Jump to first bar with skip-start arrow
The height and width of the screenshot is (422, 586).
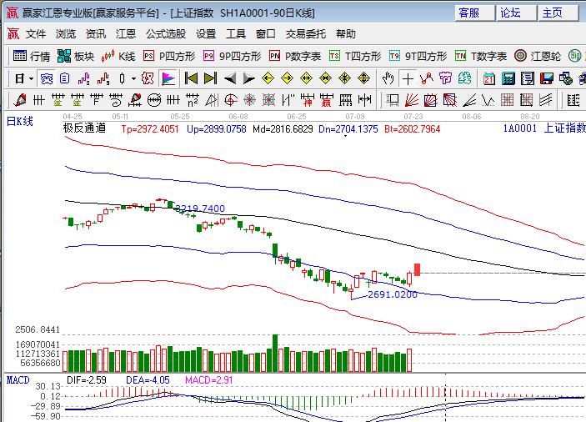click(191, 78)
